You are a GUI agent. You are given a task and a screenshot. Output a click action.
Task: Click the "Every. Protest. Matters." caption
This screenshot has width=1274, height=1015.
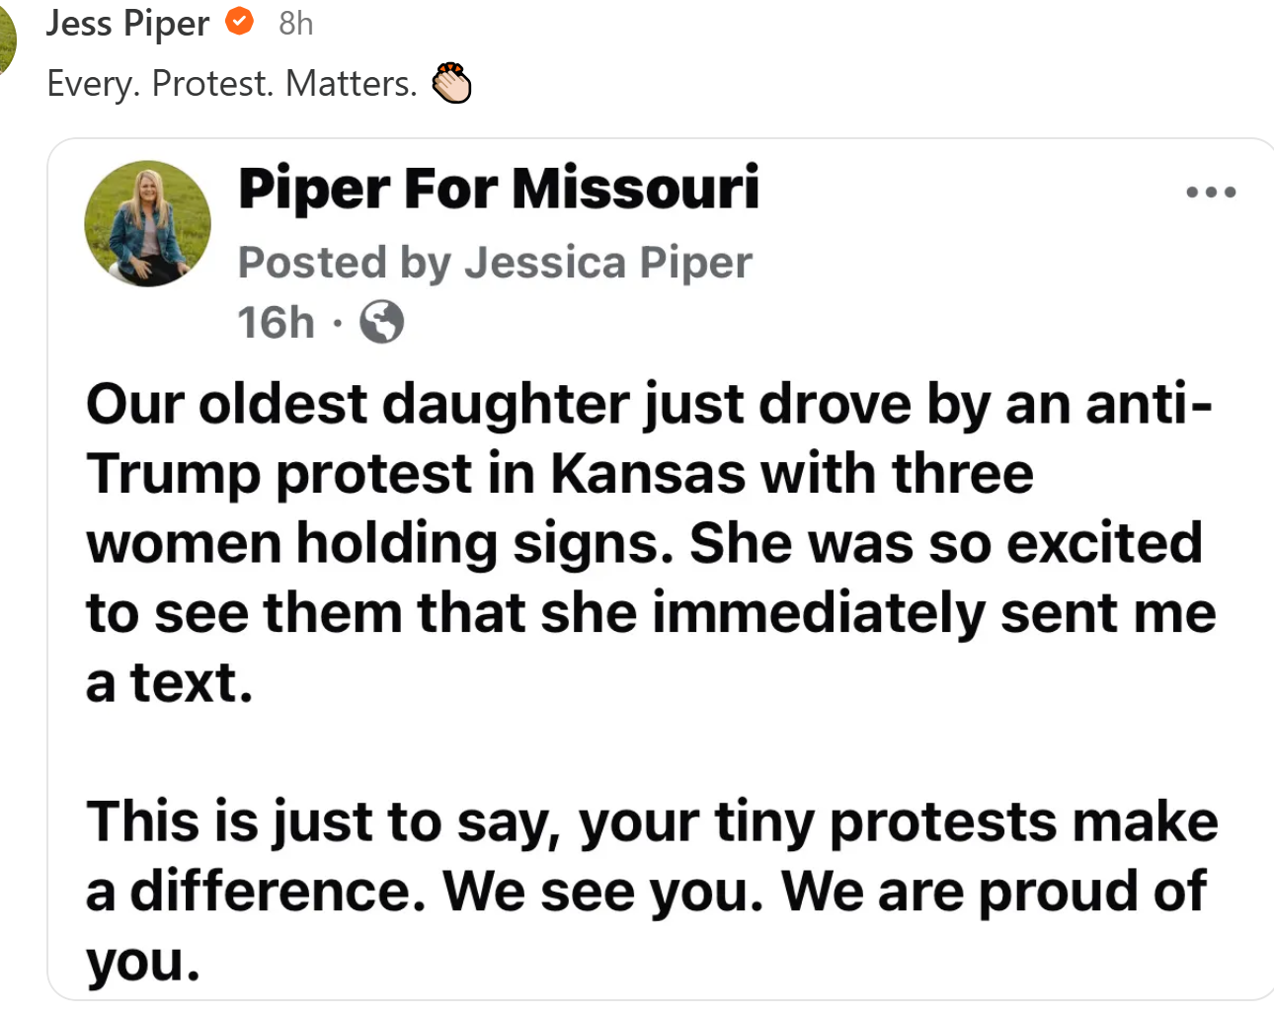pos(232,84)
